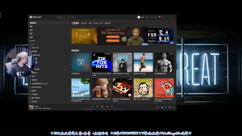Go back with the left navigation arrow

pyautogui.click(x=51, y=17)
